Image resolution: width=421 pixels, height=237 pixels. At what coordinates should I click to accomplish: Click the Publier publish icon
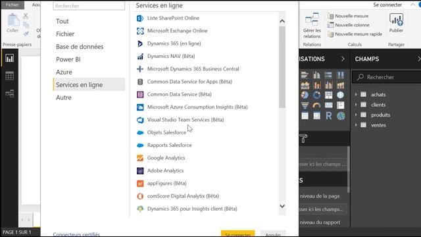click(396, 23)
